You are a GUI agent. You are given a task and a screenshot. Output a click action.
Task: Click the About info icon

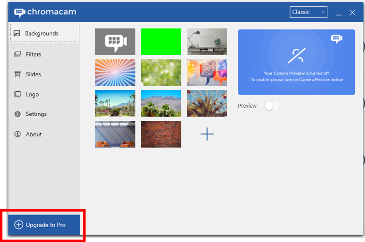click(x=17, y=134)
